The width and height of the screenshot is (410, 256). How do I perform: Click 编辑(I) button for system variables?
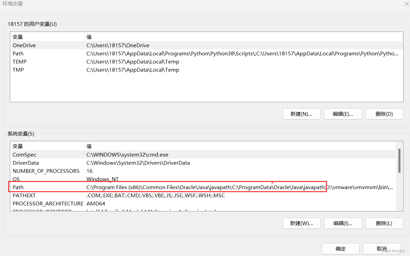coord(343,223)
